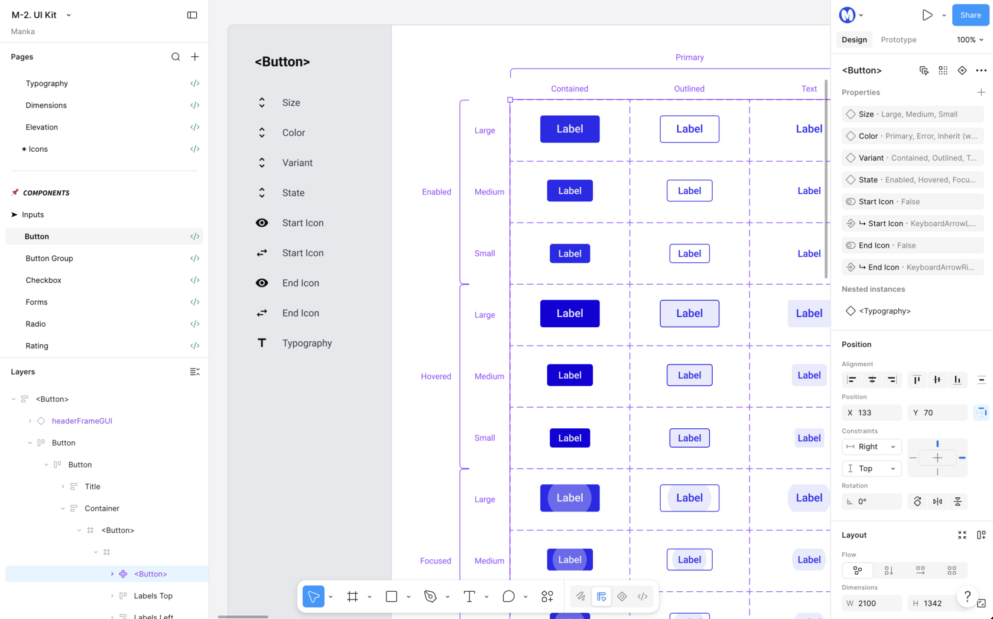Screen dimensions: 993x619
Task: Select the Text tool
Action: click(x=469, y=597)
